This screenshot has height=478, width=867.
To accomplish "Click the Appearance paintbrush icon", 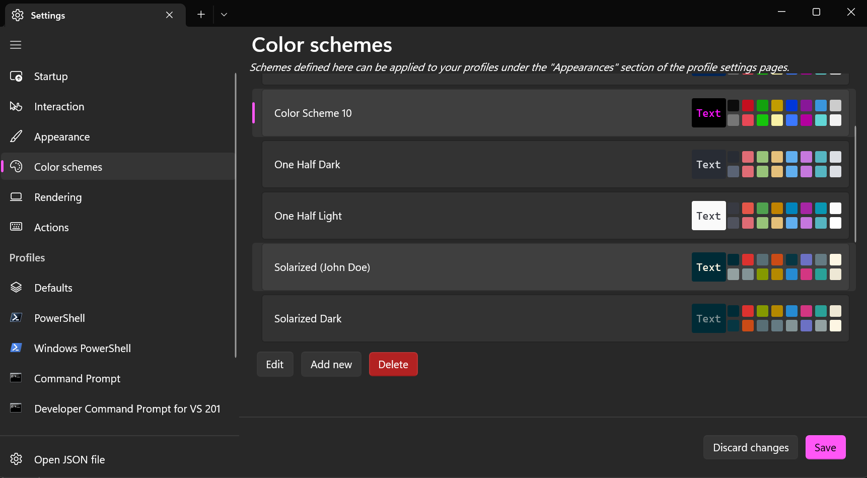I will pos(16,137).
